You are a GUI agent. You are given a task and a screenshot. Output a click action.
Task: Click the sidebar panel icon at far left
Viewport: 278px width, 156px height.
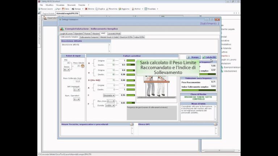coord(39,13)
